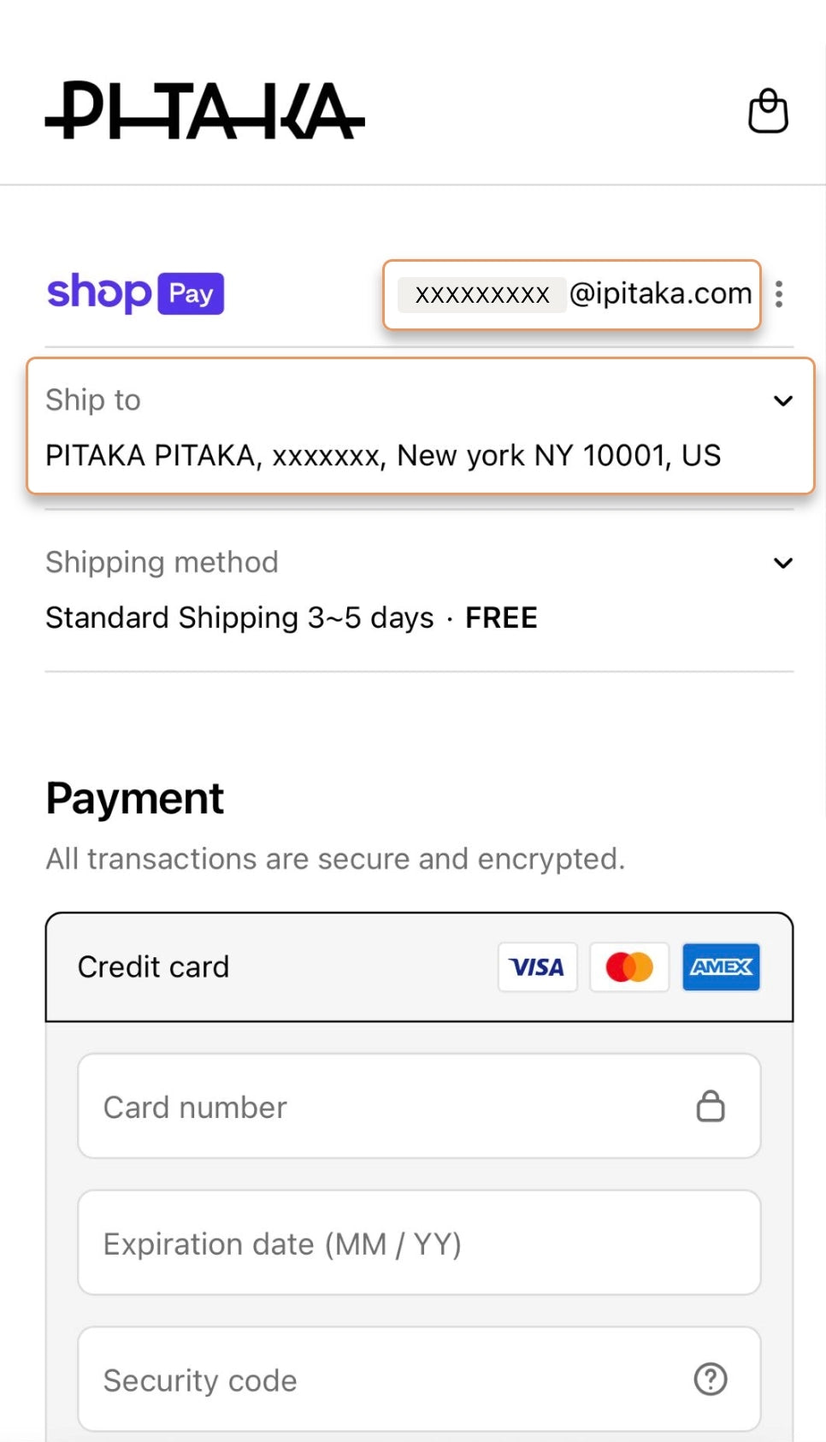
Task: Open the three-dot account options menu
Action: tap(779, 294)
